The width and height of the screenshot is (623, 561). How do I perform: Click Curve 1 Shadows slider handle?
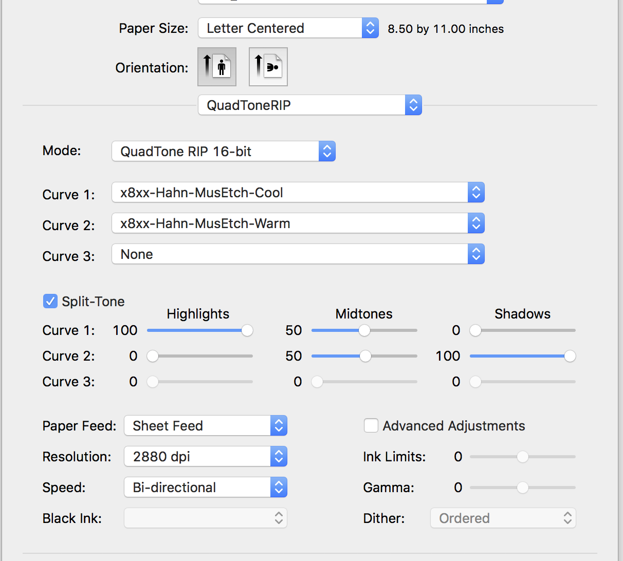(x=475, y=330)
